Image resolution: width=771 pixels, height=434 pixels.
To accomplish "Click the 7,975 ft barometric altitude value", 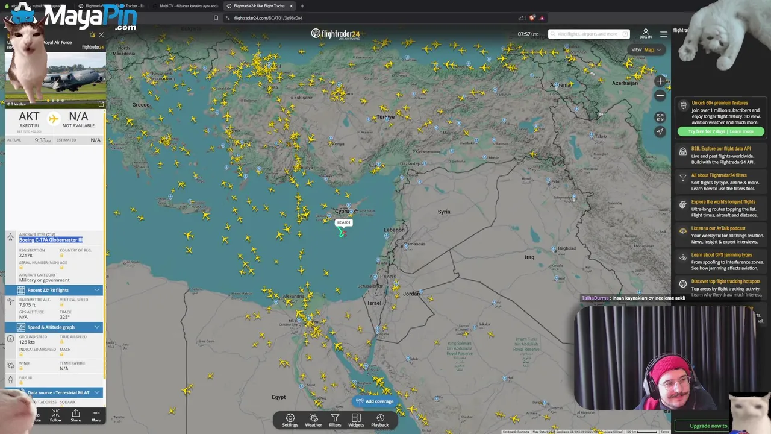I will [28, 305].
